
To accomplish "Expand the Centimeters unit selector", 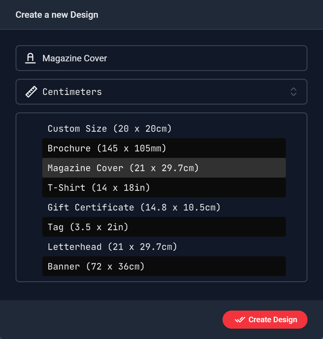I will pyautogui.click(x=161, y=92).
